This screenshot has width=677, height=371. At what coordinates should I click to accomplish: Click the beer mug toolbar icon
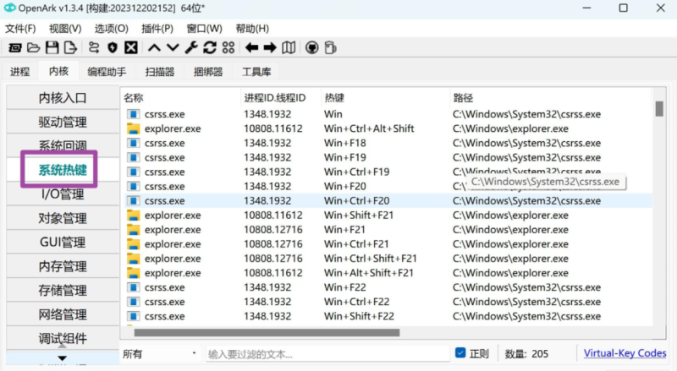pos(331,47)
